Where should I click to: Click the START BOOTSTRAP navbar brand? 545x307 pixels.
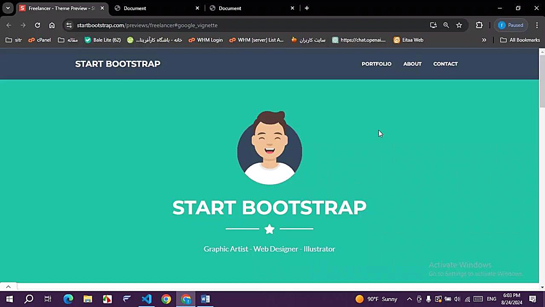tap(118, 64)
